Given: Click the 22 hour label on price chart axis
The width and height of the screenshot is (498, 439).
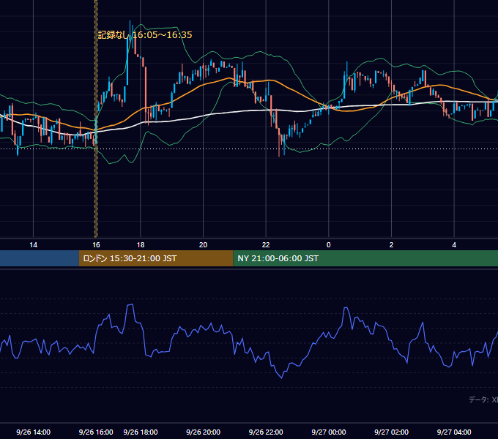Looking at the screenshot, I should coord(266,245).
